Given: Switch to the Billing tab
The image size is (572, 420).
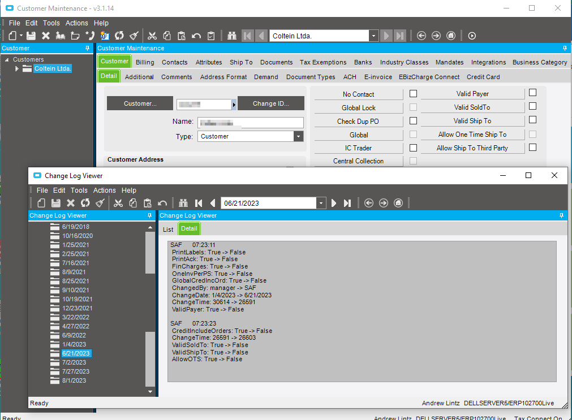Looking at the screenshot, I should (x=145, y=62).
